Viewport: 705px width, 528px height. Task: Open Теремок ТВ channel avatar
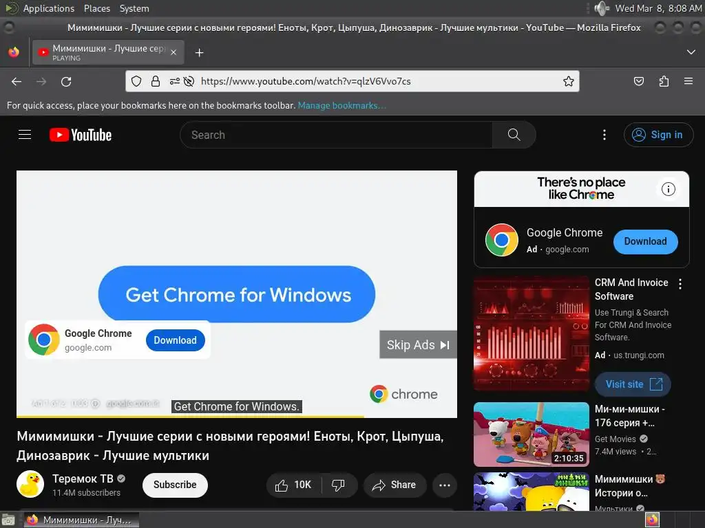[30, 485]
